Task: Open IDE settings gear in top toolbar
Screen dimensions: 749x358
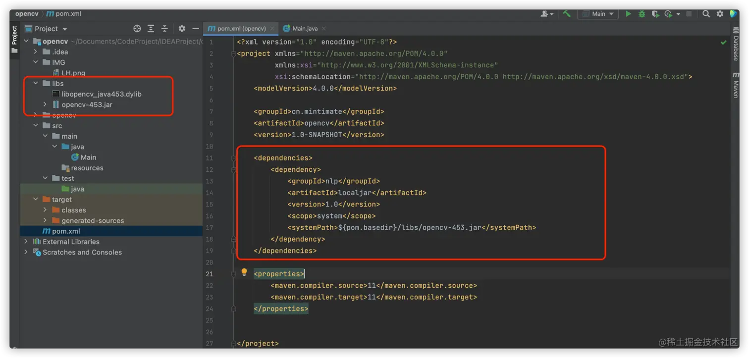Action: 720,14
